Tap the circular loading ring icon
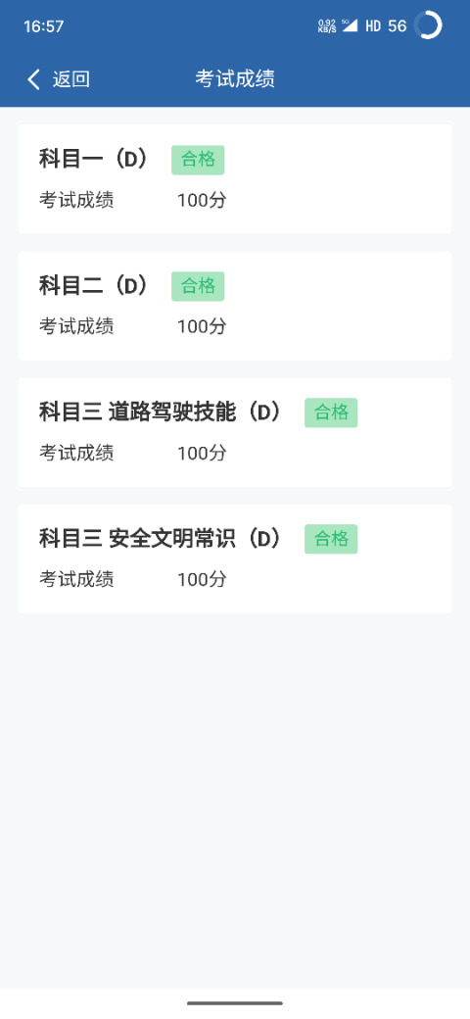470x1019 pixels. pyautogui.click(x=428, y=26)
